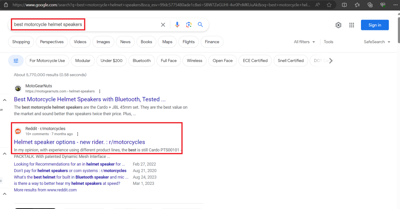
Task: Click the Sign in button
Action: click(375, 25)
